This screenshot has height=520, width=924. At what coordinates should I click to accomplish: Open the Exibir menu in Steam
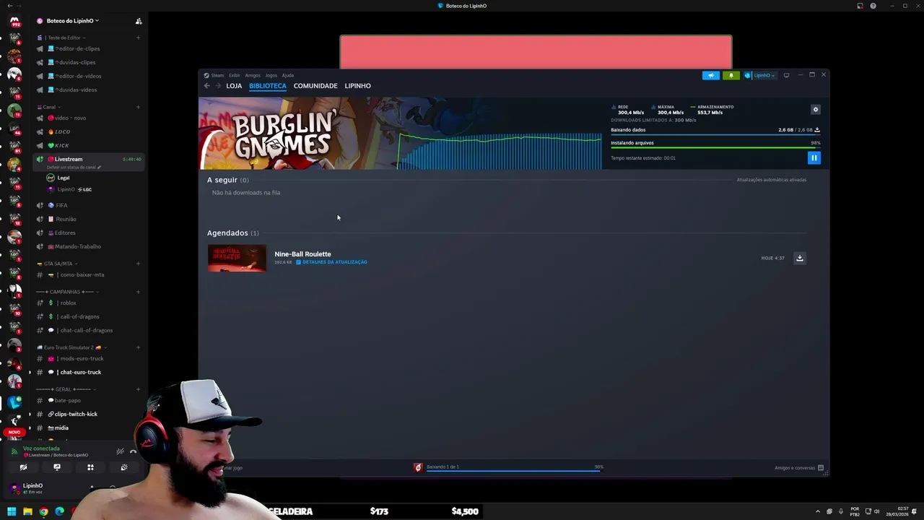click(x=235, y=75)
